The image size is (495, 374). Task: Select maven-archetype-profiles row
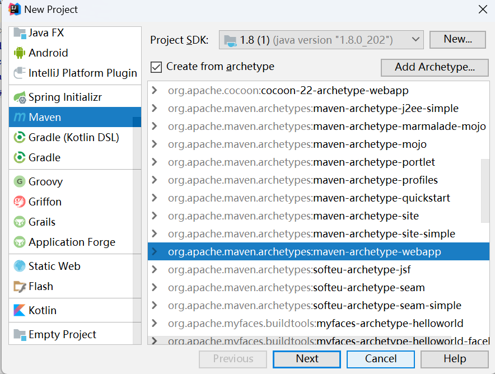click(319, 180)
